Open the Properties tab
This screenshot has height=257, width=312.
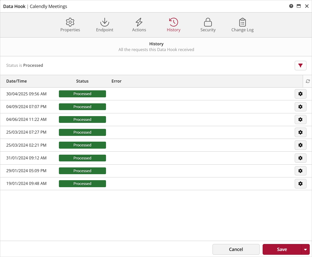coord(70,25)
